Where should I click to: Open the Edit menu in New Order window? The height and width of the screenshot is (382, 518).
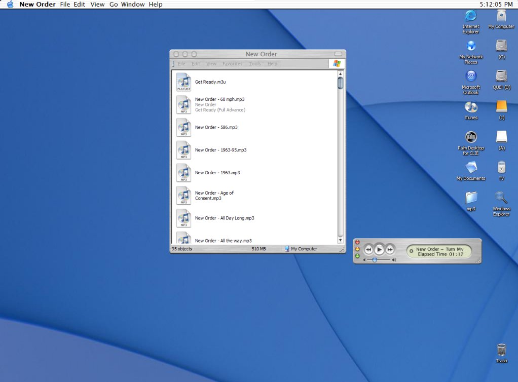tap(196, 64)
